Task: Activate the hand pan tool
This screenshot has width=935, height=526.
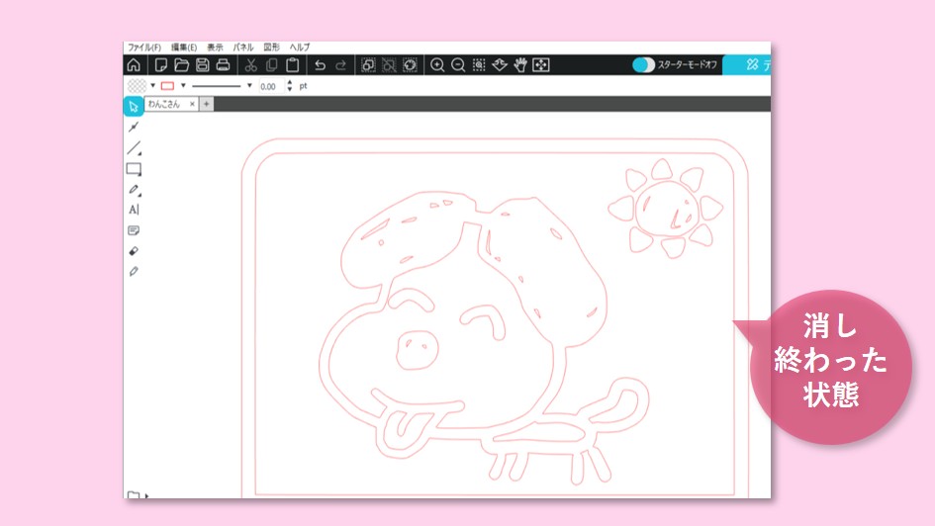Action: pos(520,65)
